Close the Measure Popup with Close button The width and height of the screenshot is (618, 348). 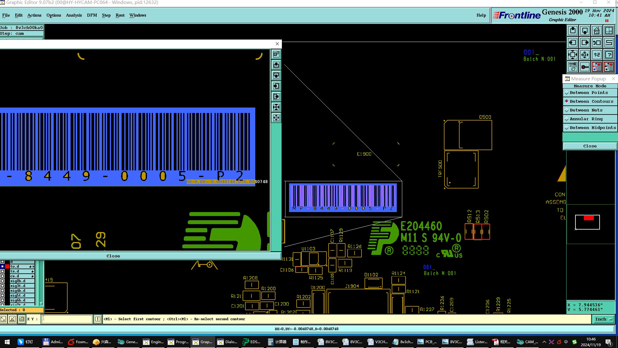[x=590, y=146]
